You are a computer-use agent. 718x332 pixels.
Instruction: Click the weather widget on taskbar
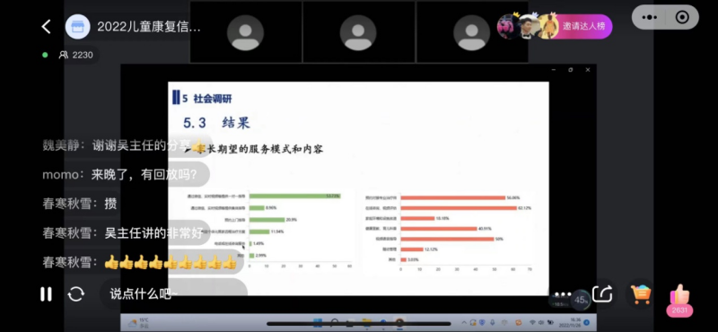(x=138, y=323)
